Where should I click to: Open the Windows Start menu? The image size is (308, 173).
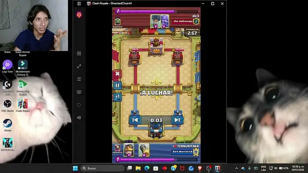click(x=75, y=168)
